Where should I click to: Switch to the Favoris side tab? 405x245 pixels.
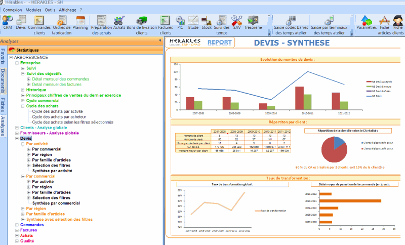tap(3, 56)
